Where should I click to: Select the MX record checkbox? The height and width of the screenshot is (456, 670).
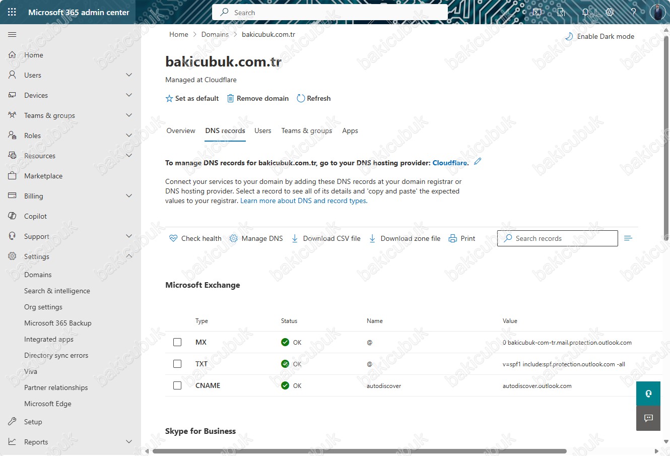(x=177, y=342)
